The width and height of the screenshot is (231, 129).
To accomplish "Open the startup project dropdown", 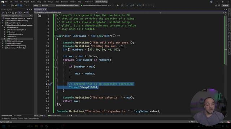I will (67, 5).
